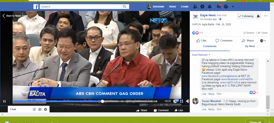Image resolution: width=274 pixels, height=123 pixels.
Task: Open chat options gear icon
Action: 45,109
